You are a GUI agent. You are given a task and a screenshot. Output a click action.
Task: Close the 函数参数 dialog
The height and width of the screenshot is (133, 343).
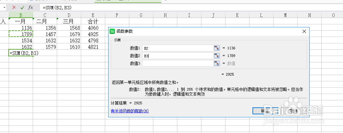[x=304, y=31]
